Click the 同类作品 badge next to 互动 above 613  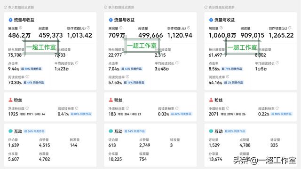point(135,131)
